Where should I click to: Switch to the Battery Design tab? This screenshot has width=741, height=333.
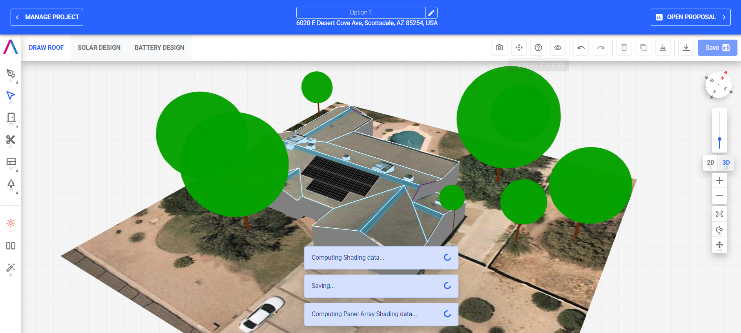click(159, 47)
